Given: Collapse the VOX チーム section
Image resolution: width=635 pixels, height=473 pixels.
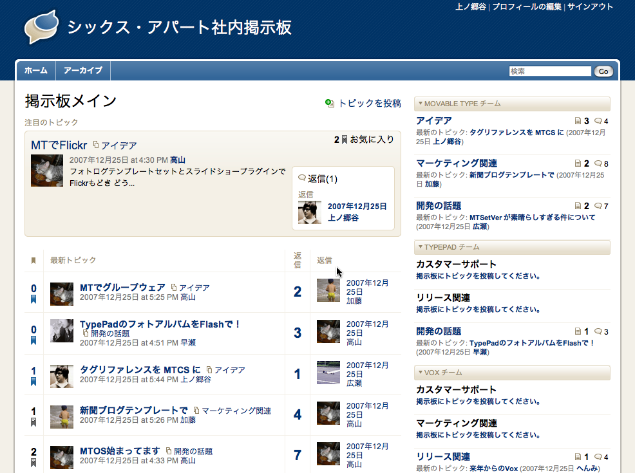Looking at the screenshot, I should [x=421, y=372].
